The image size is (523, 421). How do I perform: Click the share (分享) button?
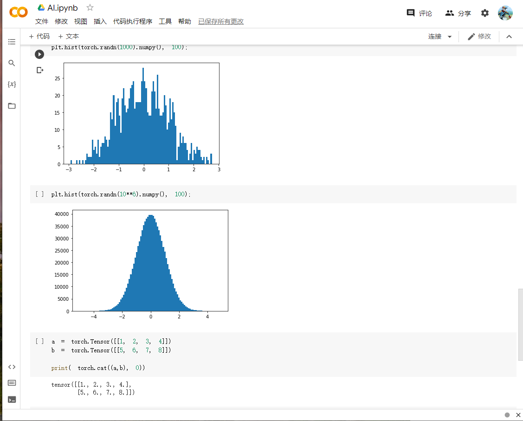[458, 13]
